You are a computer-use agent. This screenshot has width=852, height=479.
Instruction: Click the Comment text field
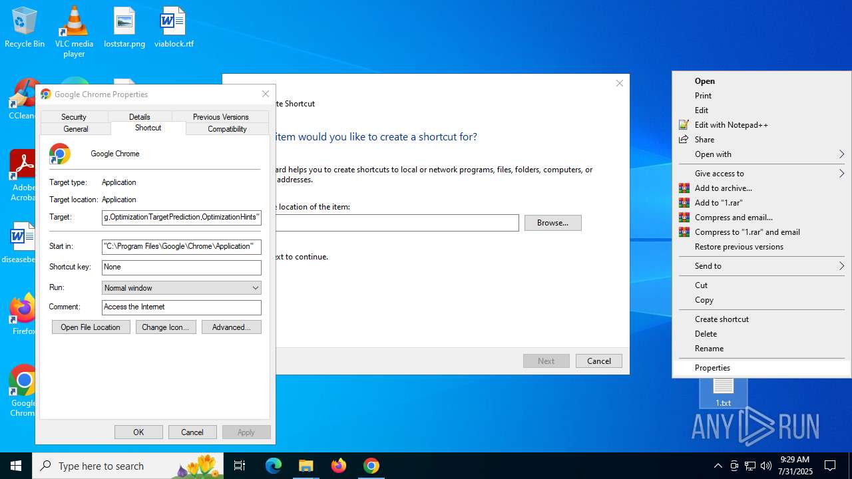tap(182, 307)
